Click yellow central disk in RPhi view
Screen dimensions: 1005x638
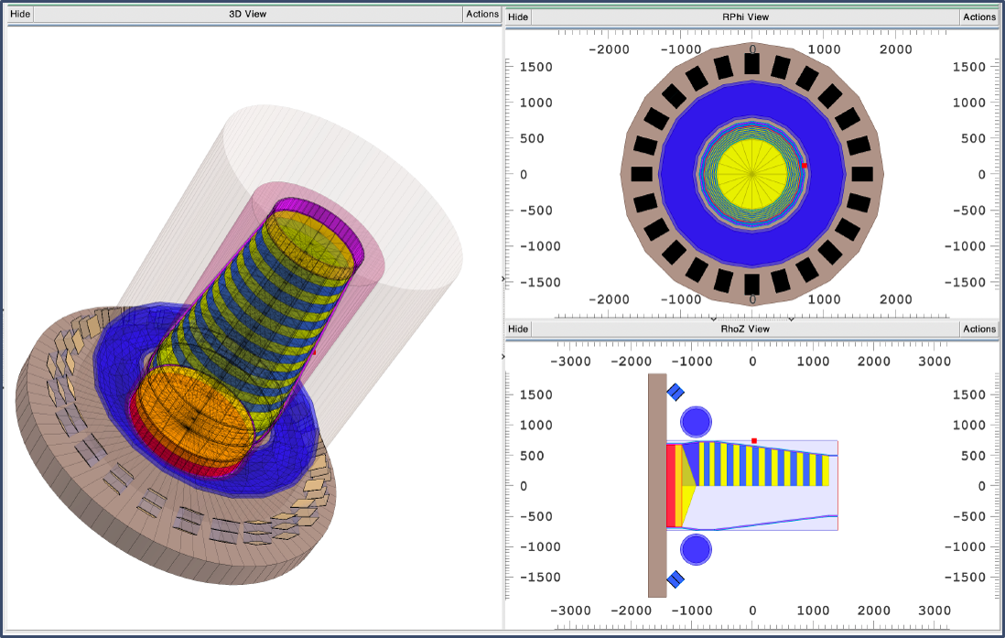tap(752, 173)
